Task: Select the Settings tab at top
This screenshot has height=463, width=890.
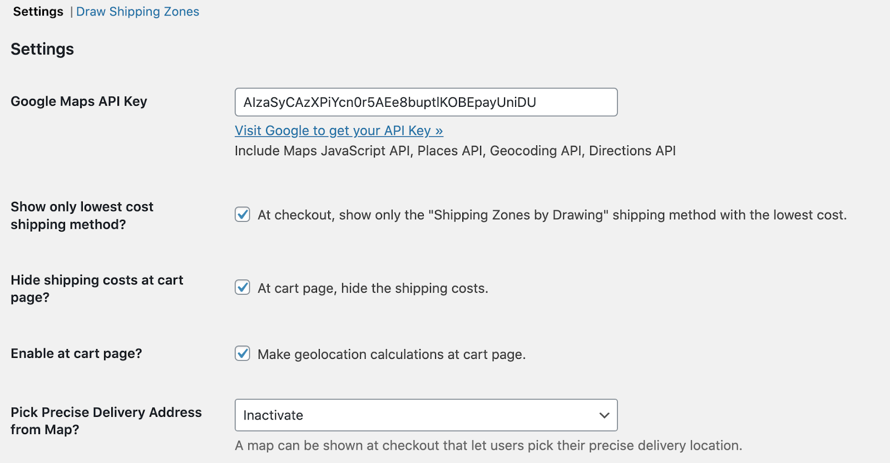Action: [x=38, y=12]
